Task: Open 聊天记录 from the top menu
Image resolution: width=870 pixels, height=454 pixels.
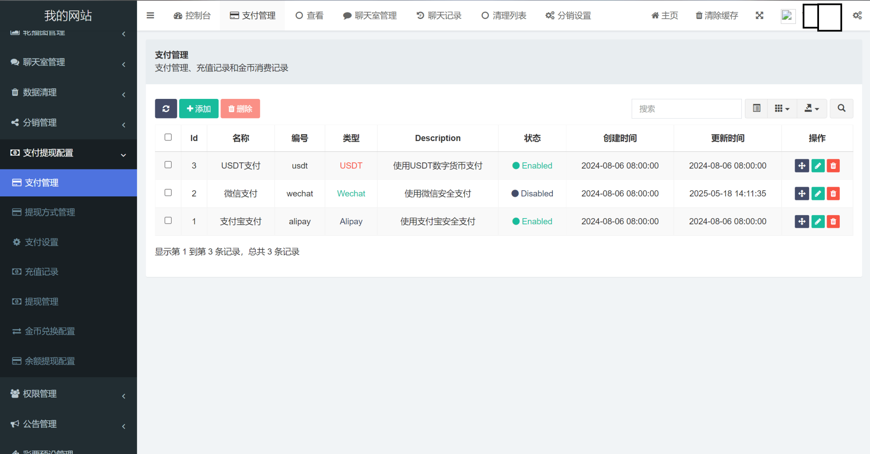Action: pos(439,16)
